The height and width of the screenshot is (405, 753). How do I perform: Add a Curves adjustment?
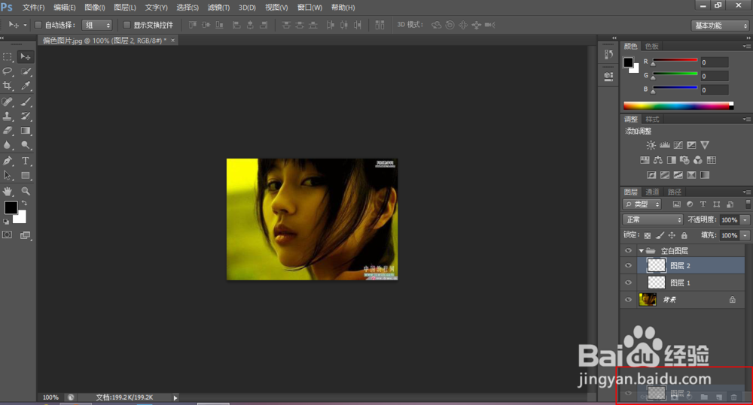(678, 145)
